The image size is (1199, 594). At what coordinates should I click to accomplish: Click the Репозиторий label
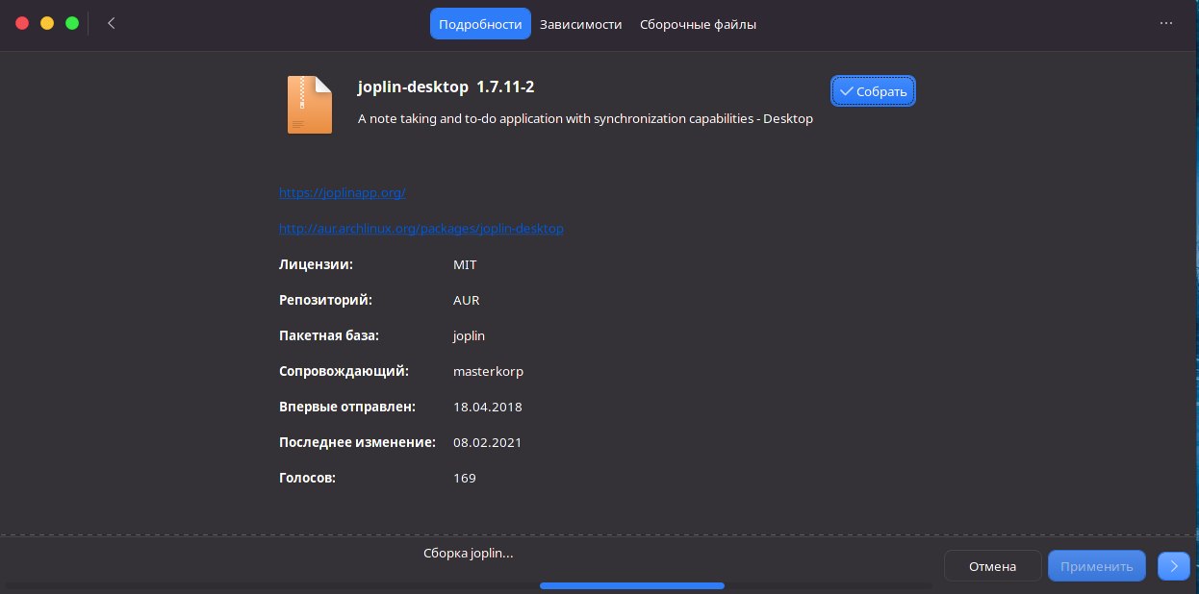point(325,300)
